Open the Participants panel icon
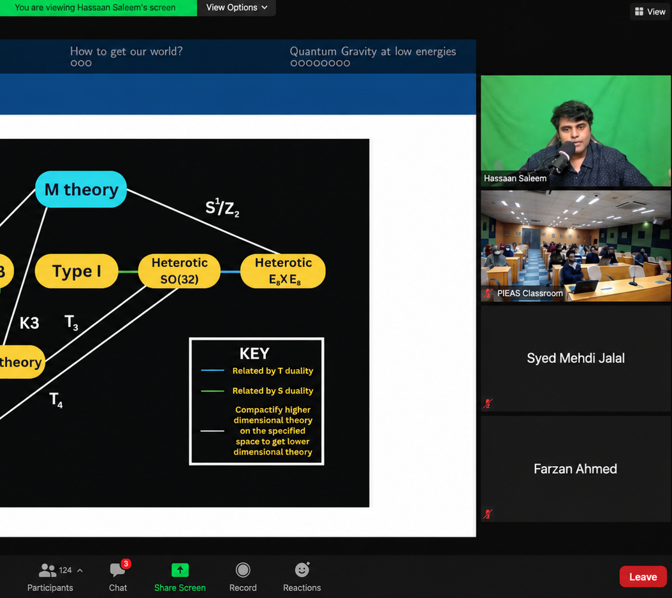 pyautogui.click(x=47, y=571)
